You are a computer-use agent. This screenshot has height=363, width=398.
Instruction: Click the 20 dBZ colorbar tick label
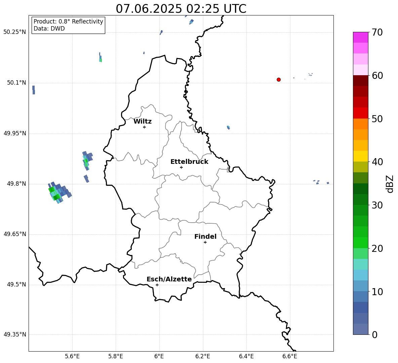tap(377, 248)
